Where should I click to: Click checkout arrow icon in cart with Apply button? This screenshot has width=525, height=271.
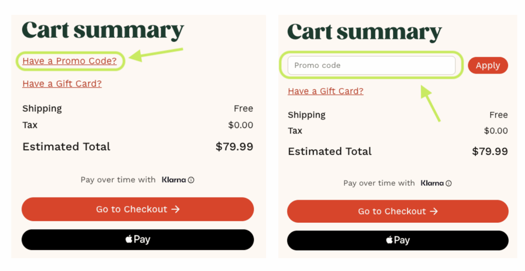point(434,211)
